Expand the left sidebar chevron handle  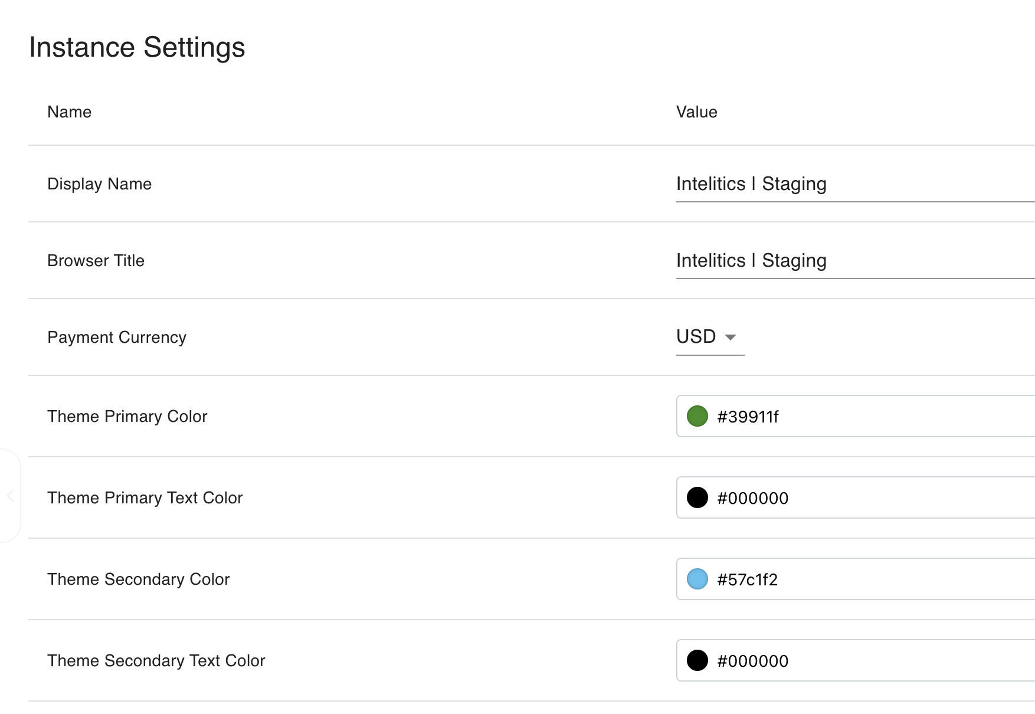click(x=10, y=496)
